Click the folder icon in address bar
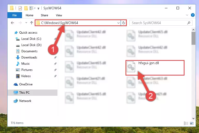 pyautogui.click(x=38, y=23)
